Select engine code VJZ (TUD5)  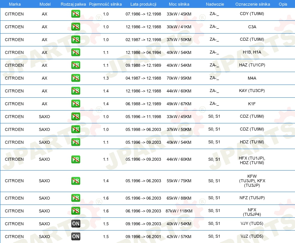pos(252,236)
